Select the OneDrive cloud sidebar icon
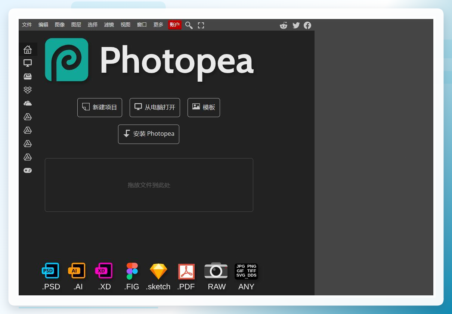Screen dimensions: 452x314 (28, 103)
